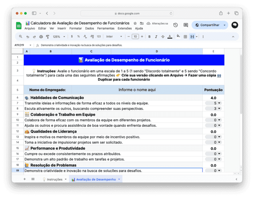Decrease decimal places

pos(85,37)
